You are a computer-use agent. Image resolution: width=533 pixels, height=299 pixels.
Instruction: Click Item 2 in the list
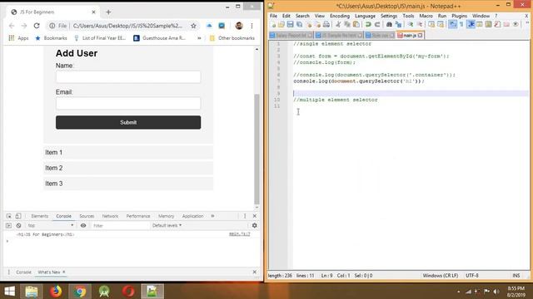[x=128, y=168]
